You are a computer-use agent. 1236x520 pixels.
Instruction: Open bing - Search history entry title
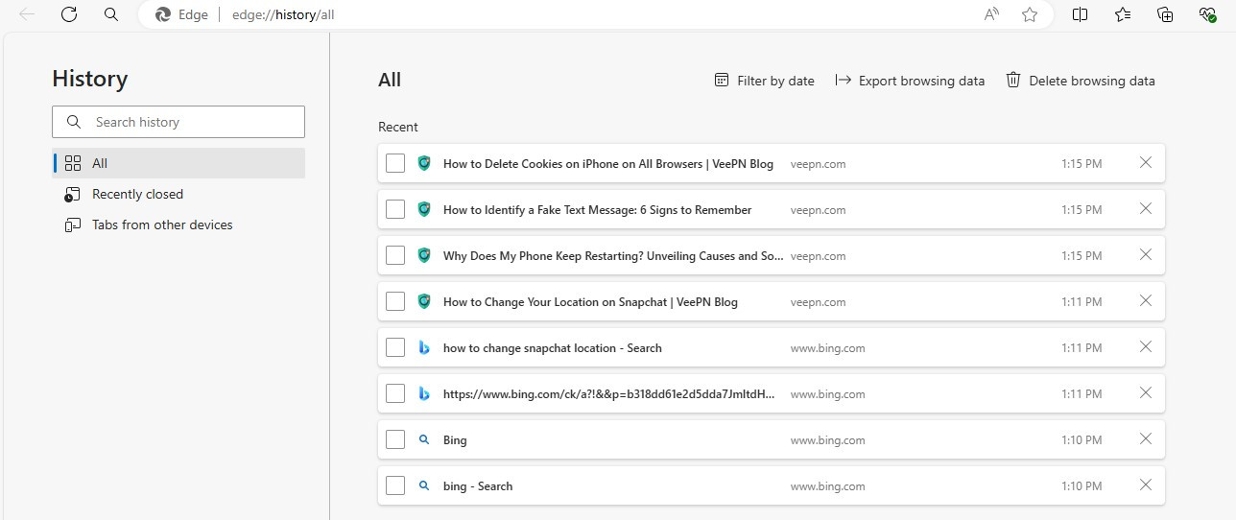[x=478, y=486]
